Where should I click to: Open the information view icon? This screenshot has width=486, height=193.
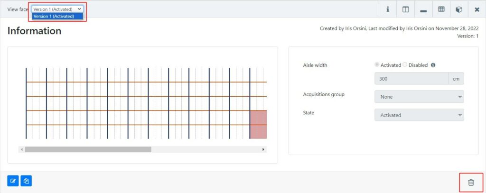coord(387,9)
